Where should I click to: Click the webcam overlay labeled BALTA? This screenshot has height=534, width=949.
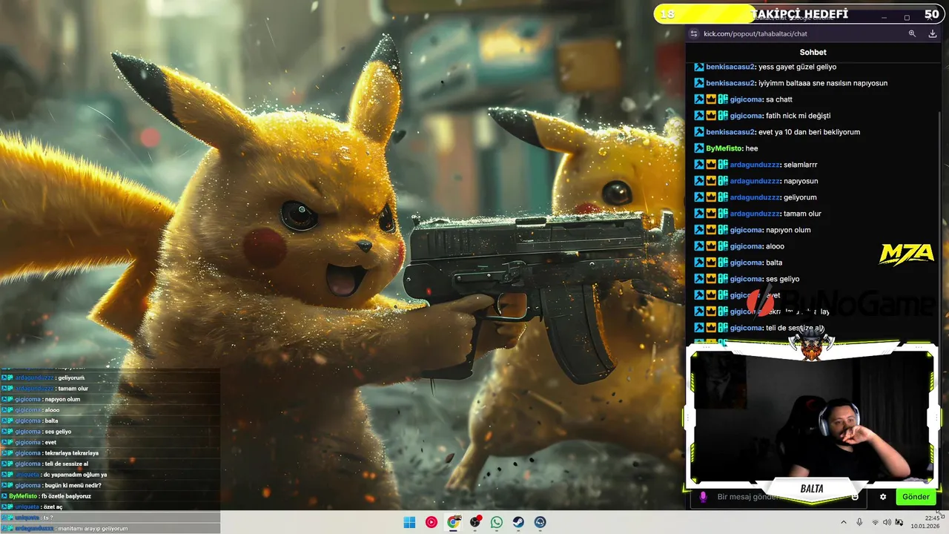coord(812,418)
